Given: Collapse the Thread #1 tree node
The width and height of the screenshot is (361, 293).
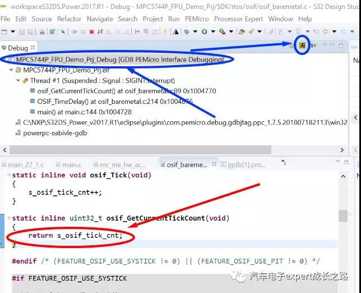Looking at the screenshot, I should click(18, 81).
